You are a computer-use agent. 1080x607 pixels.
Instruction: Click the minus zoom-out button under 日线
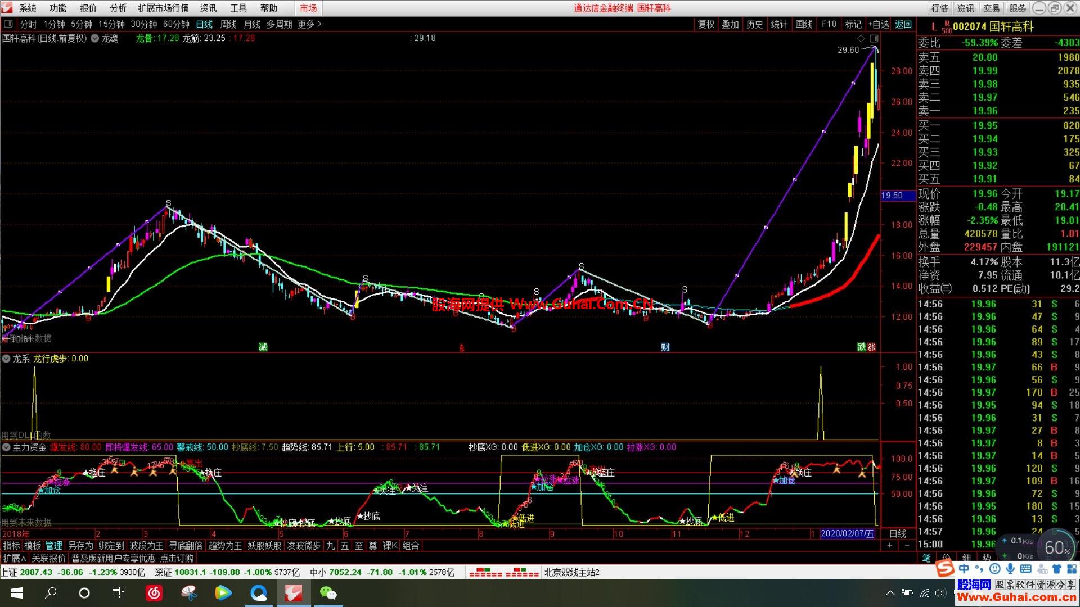pos(907,545)
